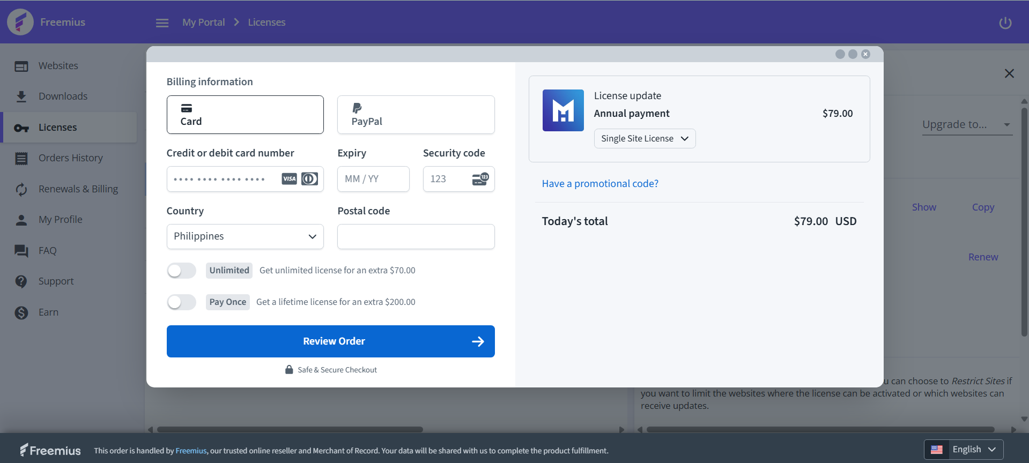Enable the Pay Once lifetime toggle
The image size is (1029, 463).
(182, 302)
